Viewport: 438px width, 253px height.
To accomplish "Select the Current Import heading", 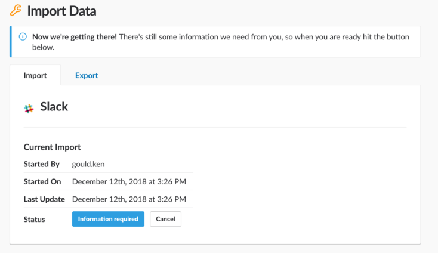I will (52, 147).
